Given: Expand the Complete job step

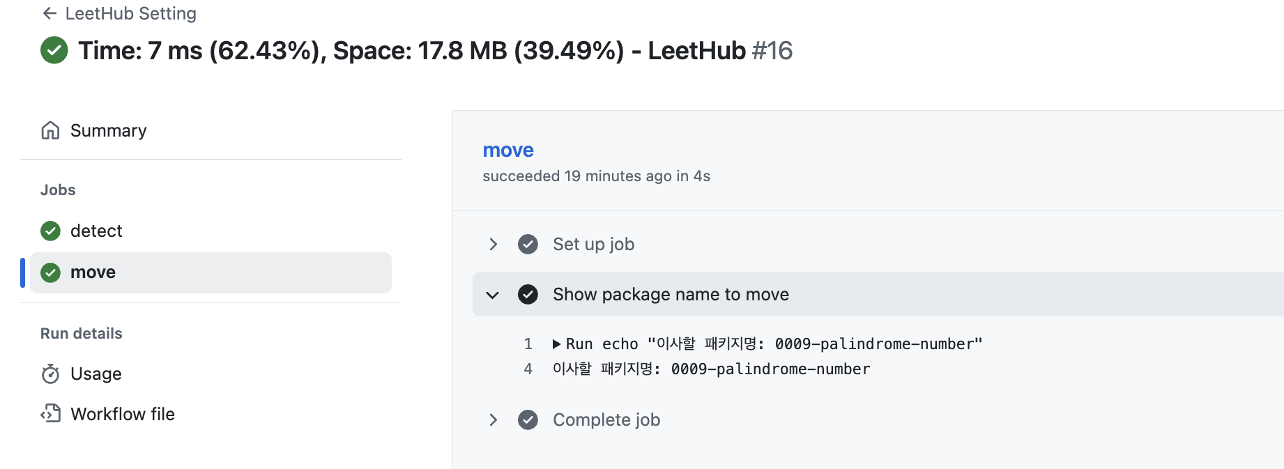Looking at the screenshot, I should (x=493, y=420).
